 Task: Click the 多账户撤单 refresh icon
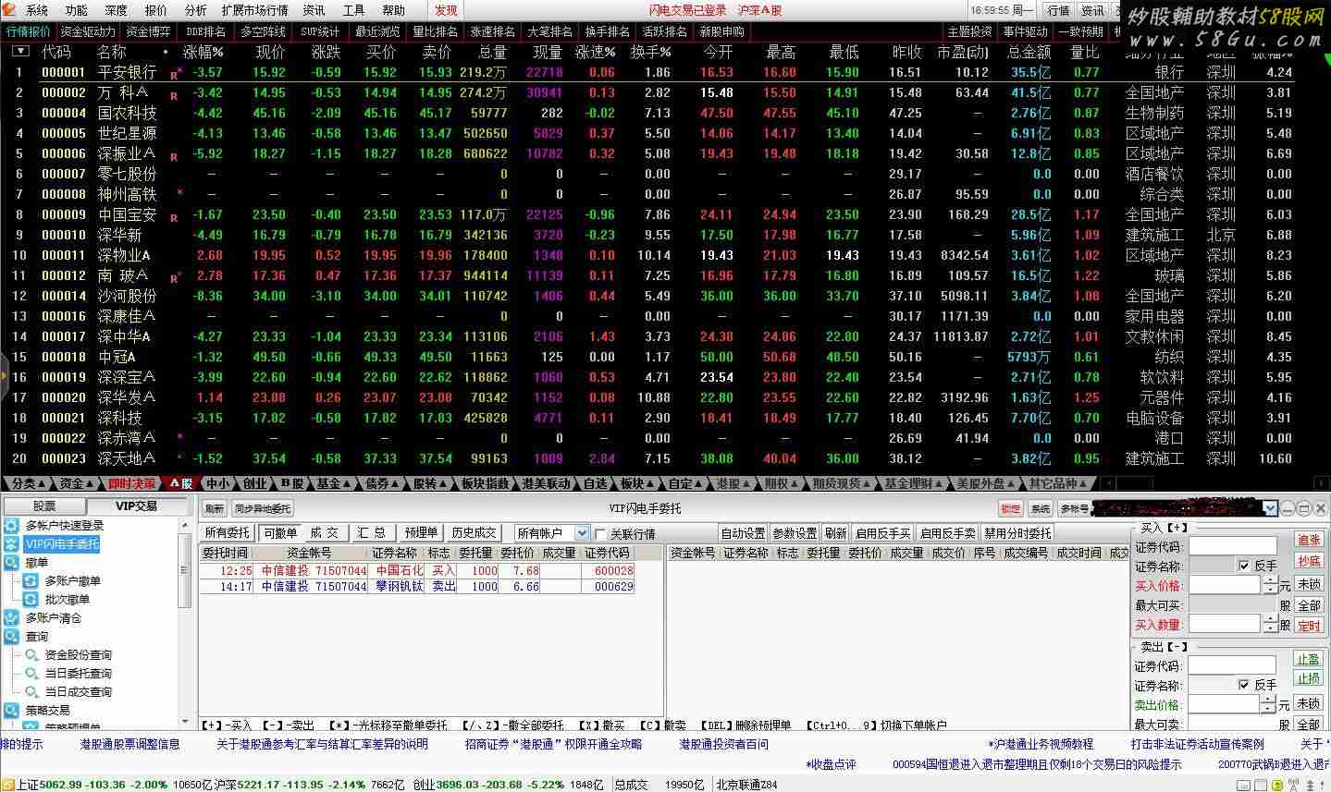31,580
